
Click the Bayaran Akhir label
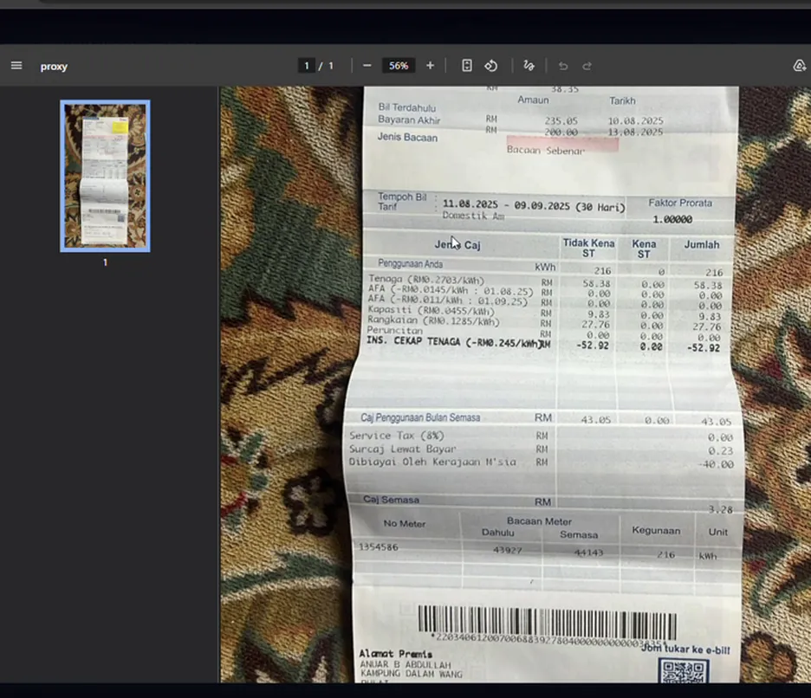pos(409,120)
